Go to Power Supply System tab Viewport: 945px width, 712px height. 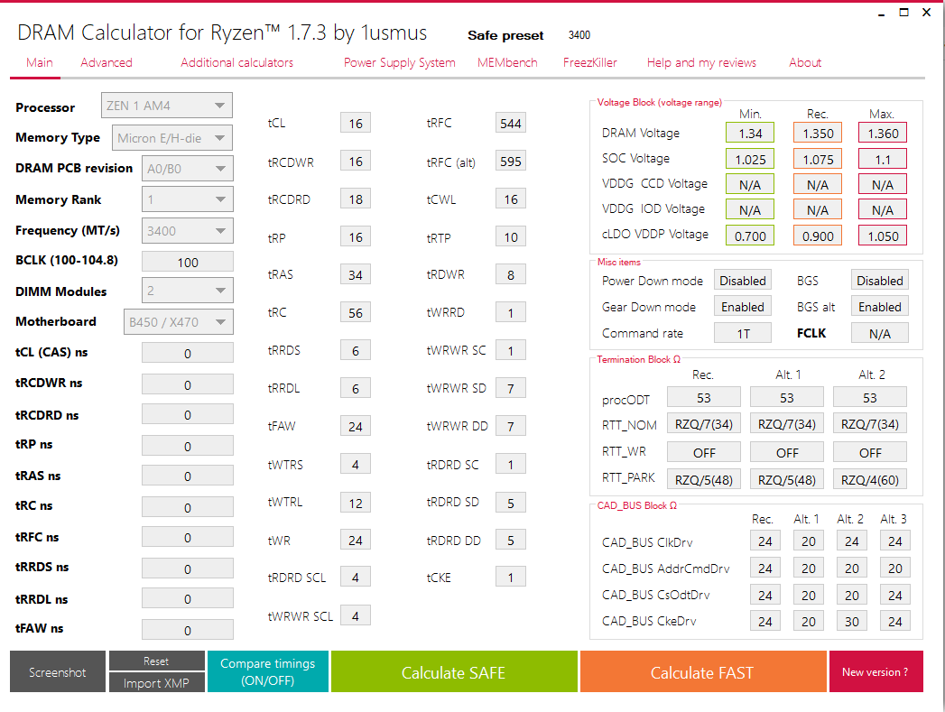(400, 62)
